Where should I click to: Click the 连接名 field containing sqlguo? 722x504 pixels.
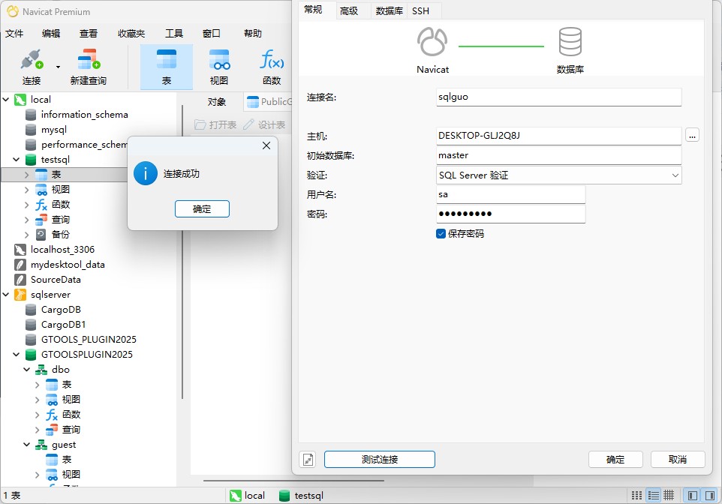[x=559, y=97]
